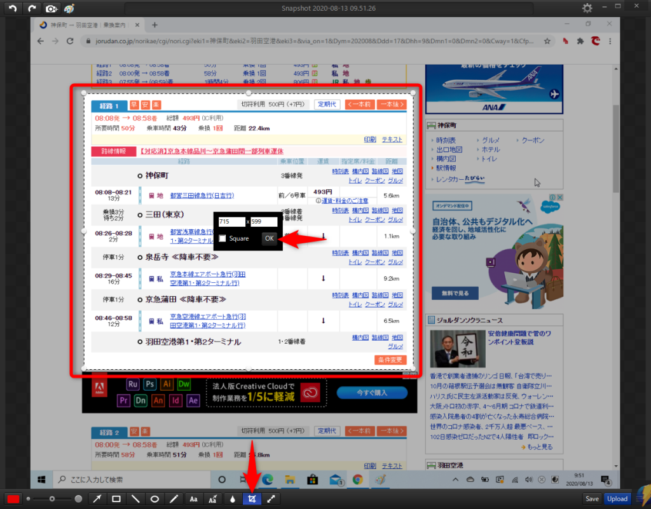Viewport: 651px width, 509px height.
Task: Open the paint palette icon
Action: [69, 8]
